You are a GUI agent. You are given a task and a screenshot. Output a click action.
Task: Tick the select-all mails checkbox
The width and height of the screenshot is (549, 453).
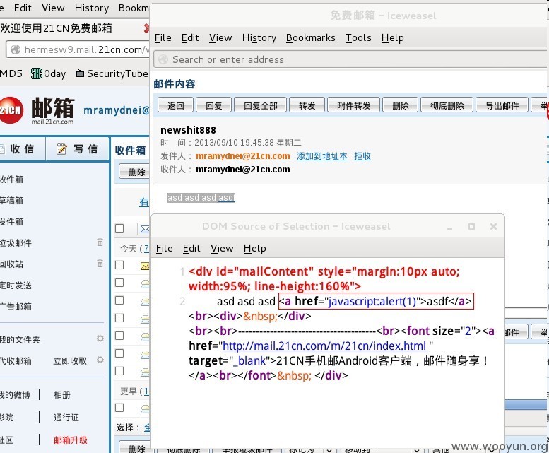click(119, 228)
